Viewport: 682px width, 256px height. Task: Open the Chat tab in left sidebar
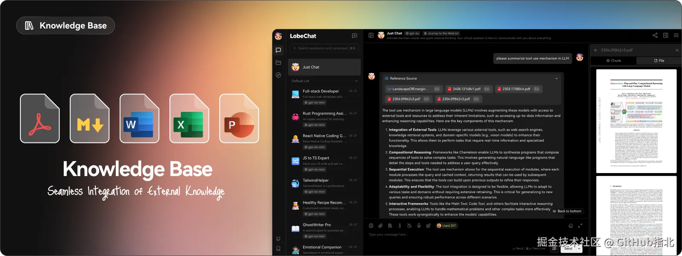point(278,50)
